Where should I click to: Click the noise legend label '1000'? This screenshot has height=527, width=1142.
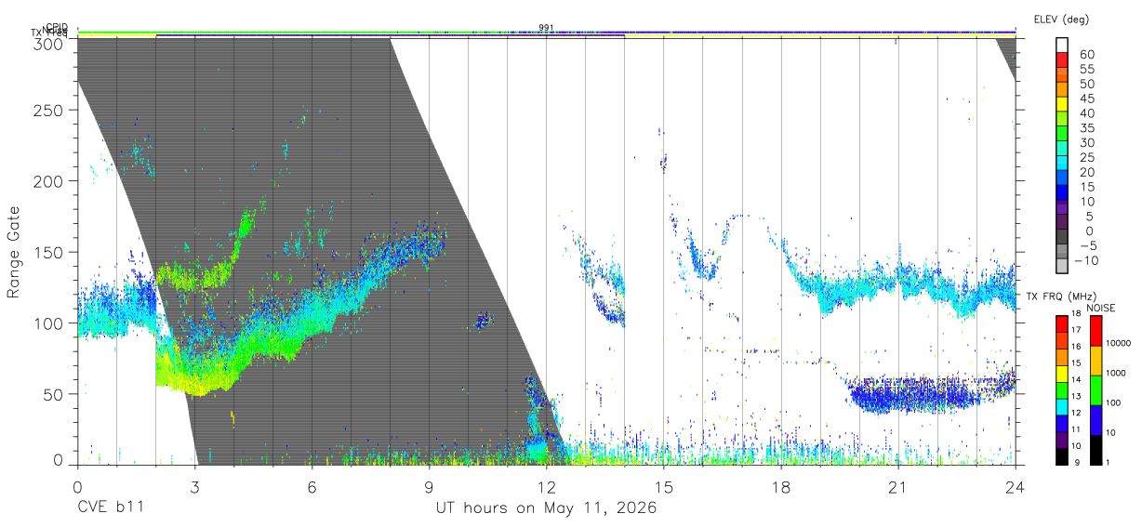[1116, 373]
